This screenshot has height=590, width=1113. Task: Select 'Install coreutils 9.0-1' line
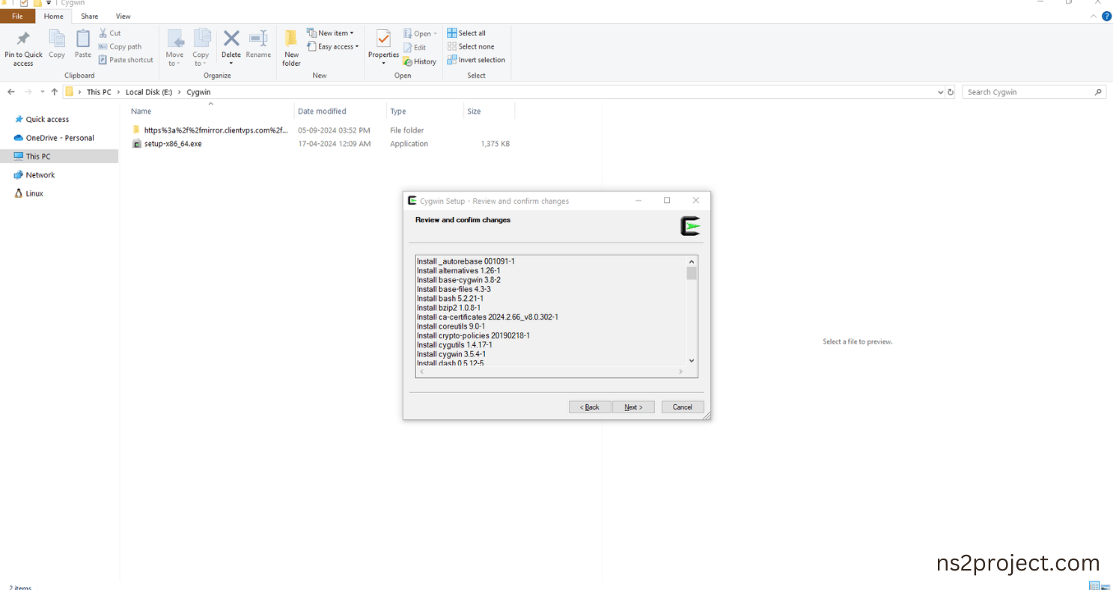pyautogui.click(x=451, y=326)
